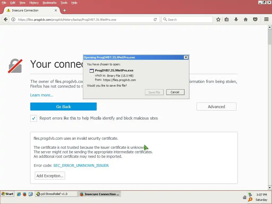Click the orange magnifier tray icon
This screenshot has height=204, width=272.
pyautogui.click(x=250, y=200)
